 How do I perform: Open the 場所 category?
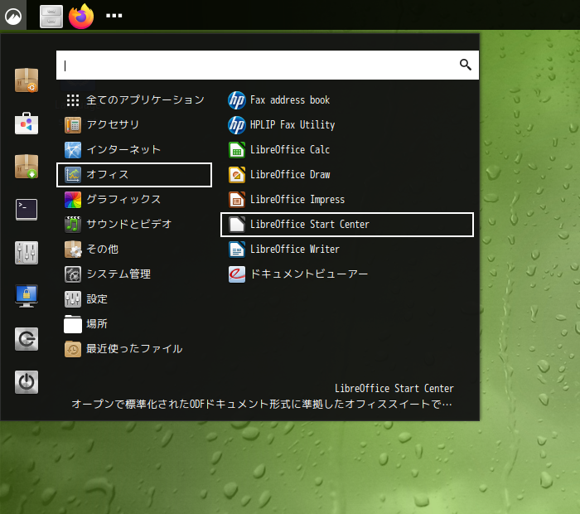click(134, 324)
